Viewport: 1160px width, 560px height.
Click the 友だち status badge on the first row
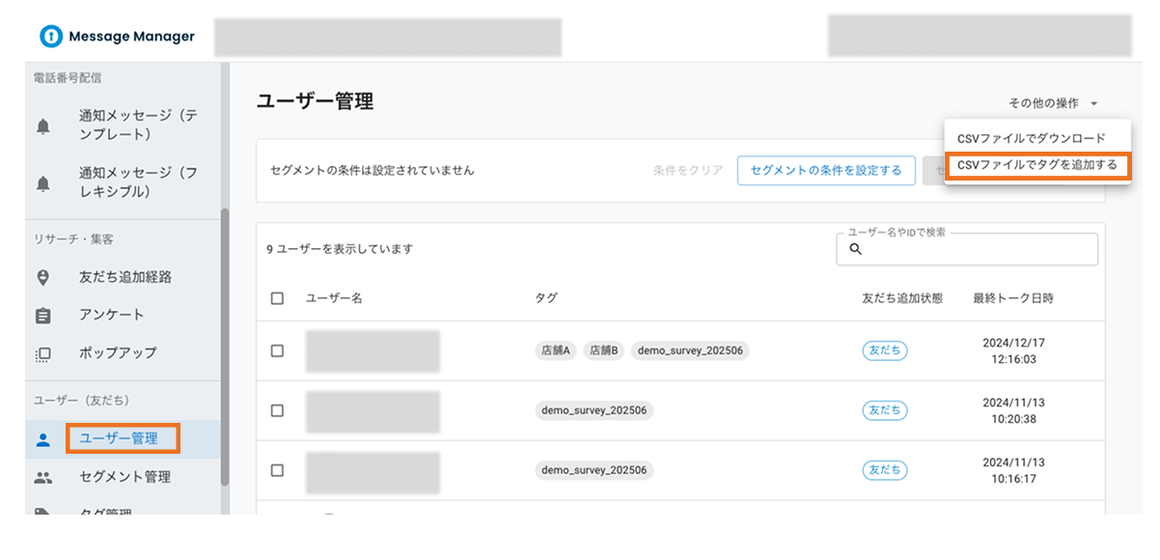pyautogui.click(x=884, y=350)
